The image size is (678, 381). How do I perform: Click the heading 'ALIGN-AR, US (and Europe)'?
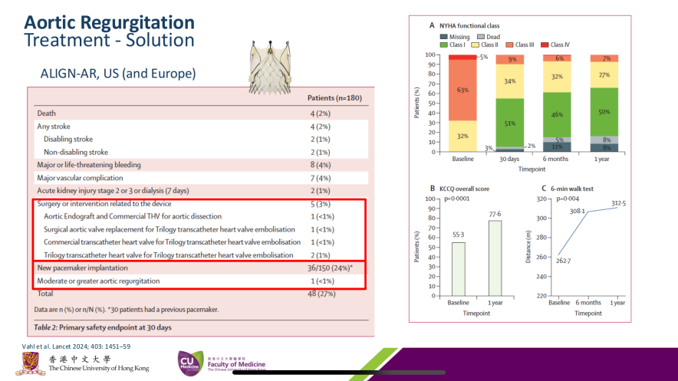coord(118,74)
